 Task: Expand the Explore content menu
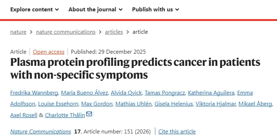(34, 9)
